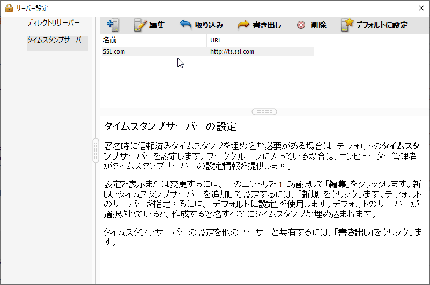Click the horizontal splitter handle below list
This screenshot has height=285, width=430.
pos(264,111)
